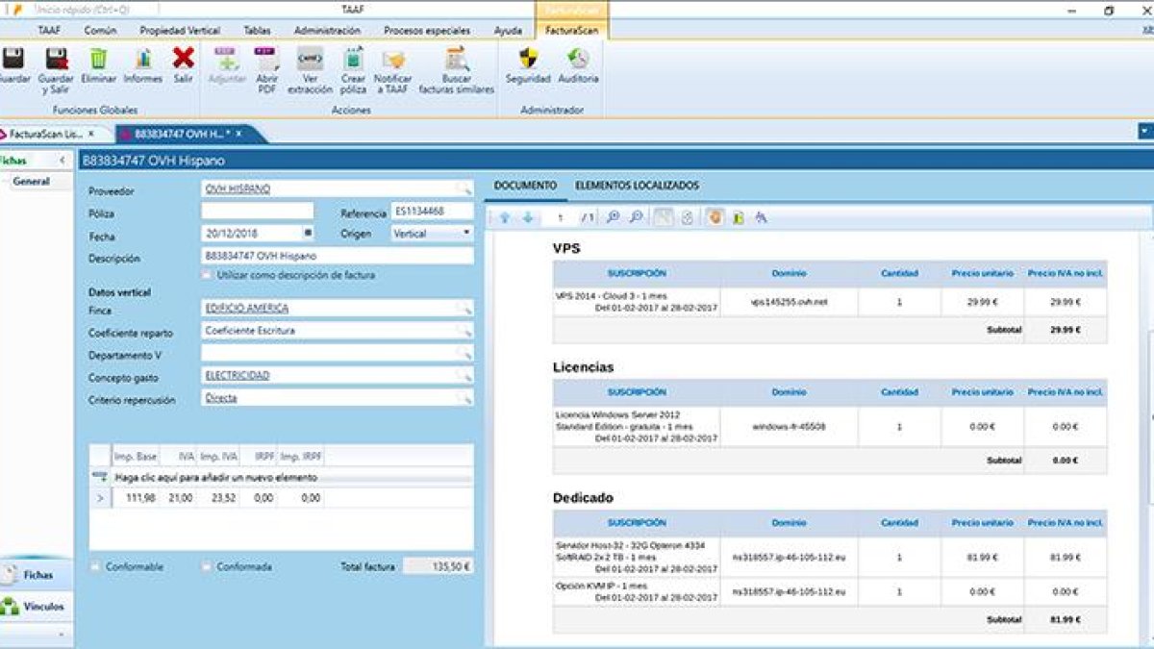
Task: Tick the Conformada checkbox
Action: (206, 567)
